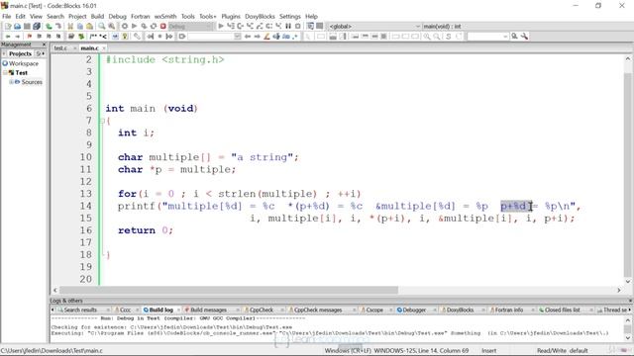Click the highlighter pencil icon
This screenshot has height=356, width=634.
[266, 37]
